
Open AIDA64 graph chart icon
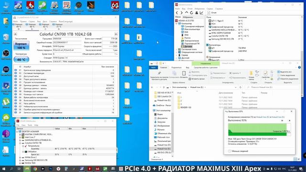[x=201, y=13]
